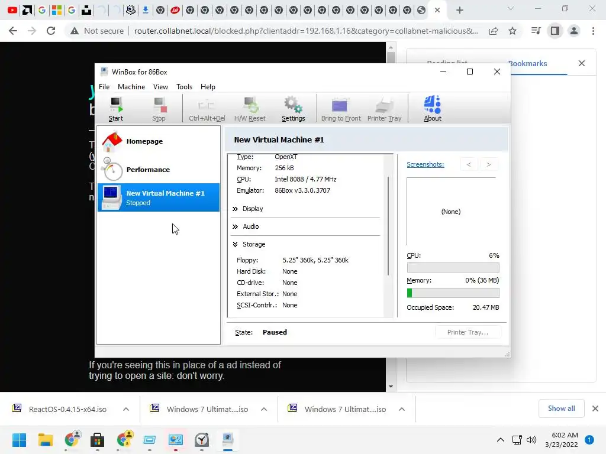The image size is (606, 454).
Task: Expand options chevron for first Windows 7 iso
Action: tap(264, 409)
